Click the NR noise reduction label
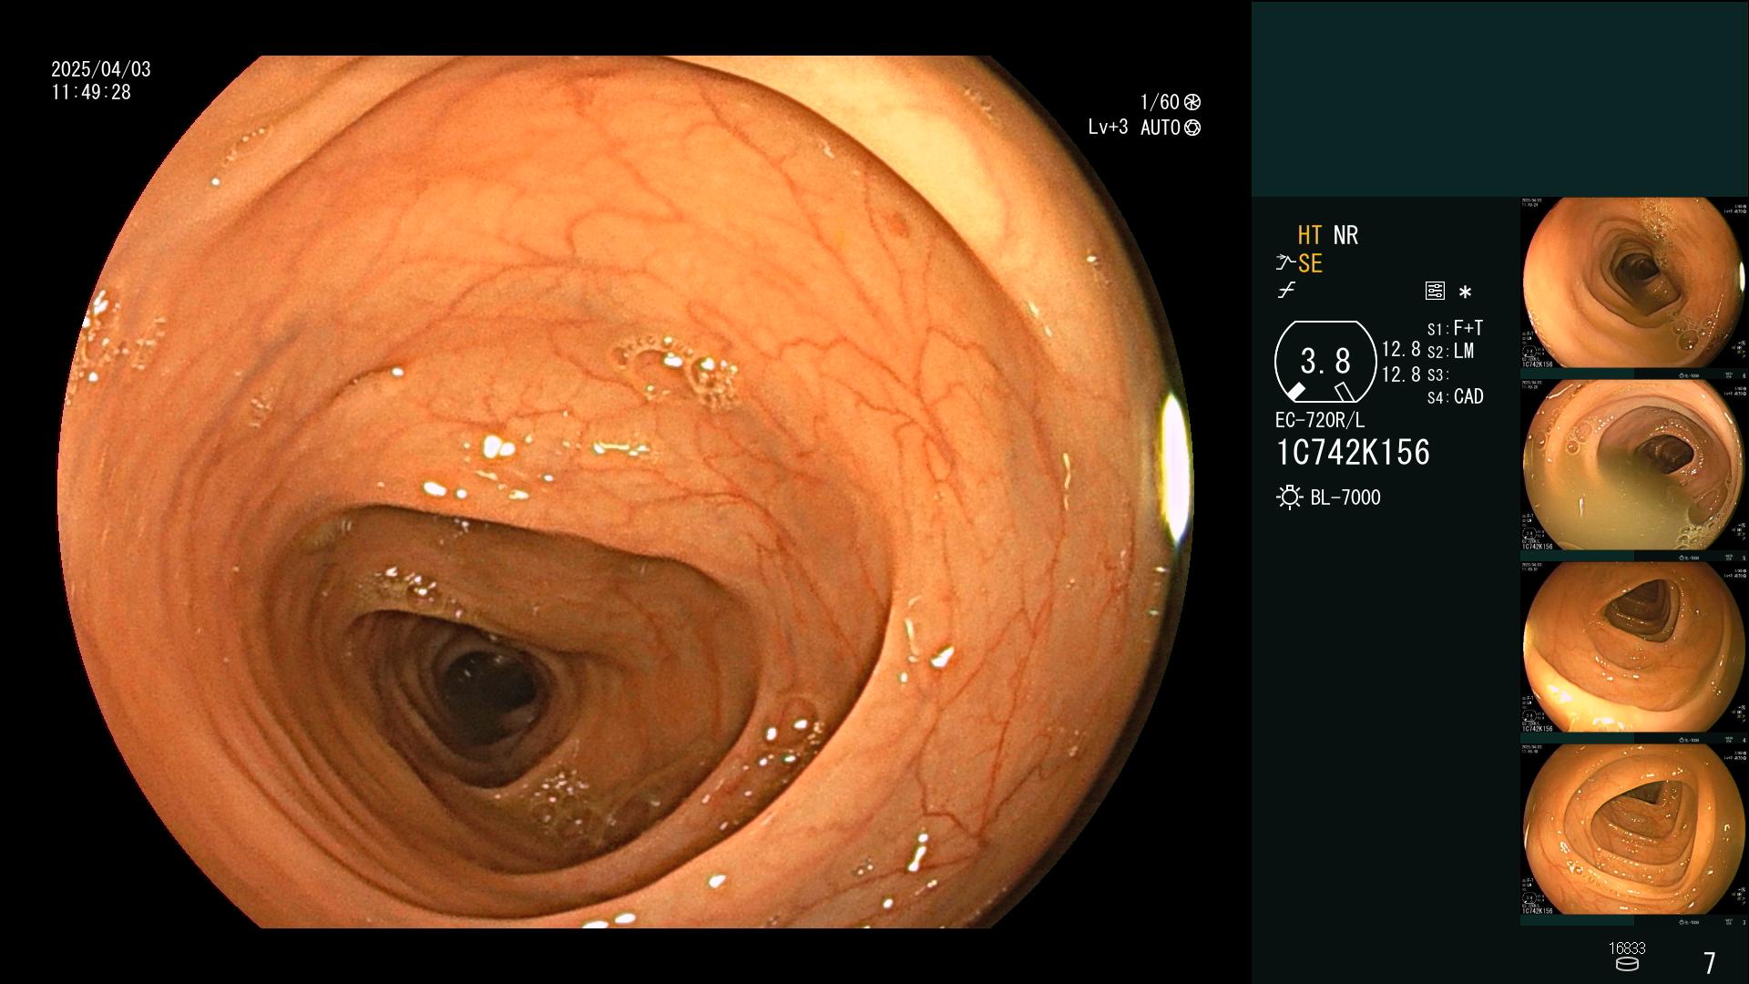The width and height of the screenshot is (1749, 984). [x=1345, y=236]
